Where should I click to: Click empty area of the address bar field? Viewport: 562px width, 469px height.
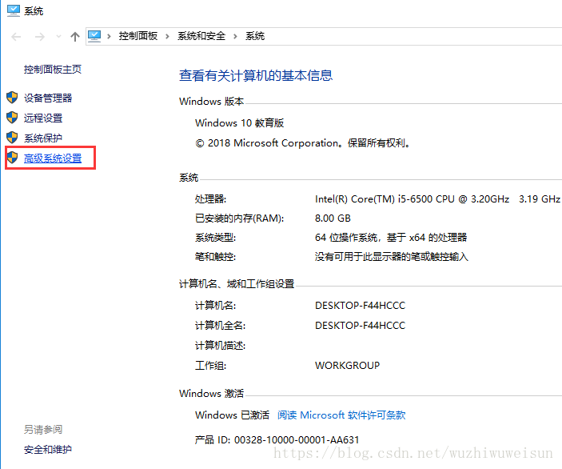[413, 36]
